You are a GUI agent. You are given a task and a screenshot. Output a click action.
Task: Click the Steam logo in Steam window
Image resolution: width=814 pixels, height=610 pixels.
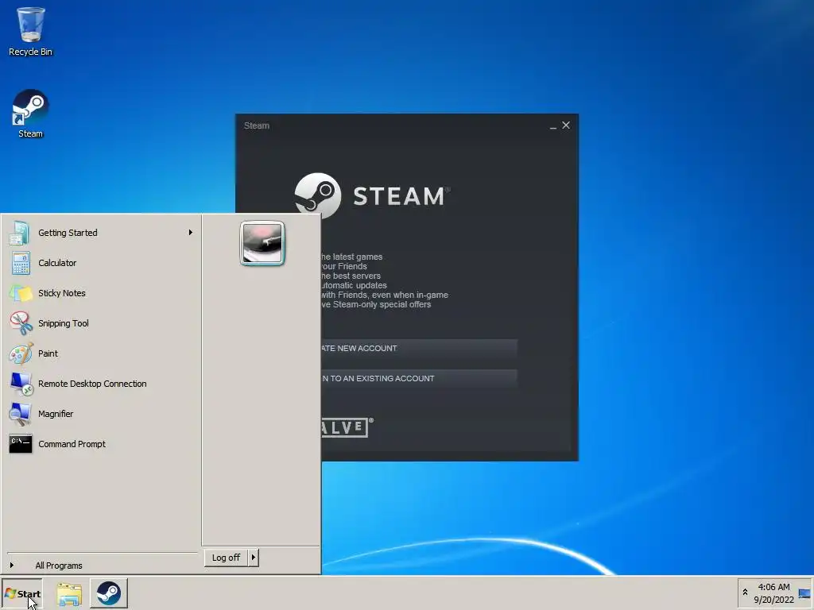click(x=372, y=195)
